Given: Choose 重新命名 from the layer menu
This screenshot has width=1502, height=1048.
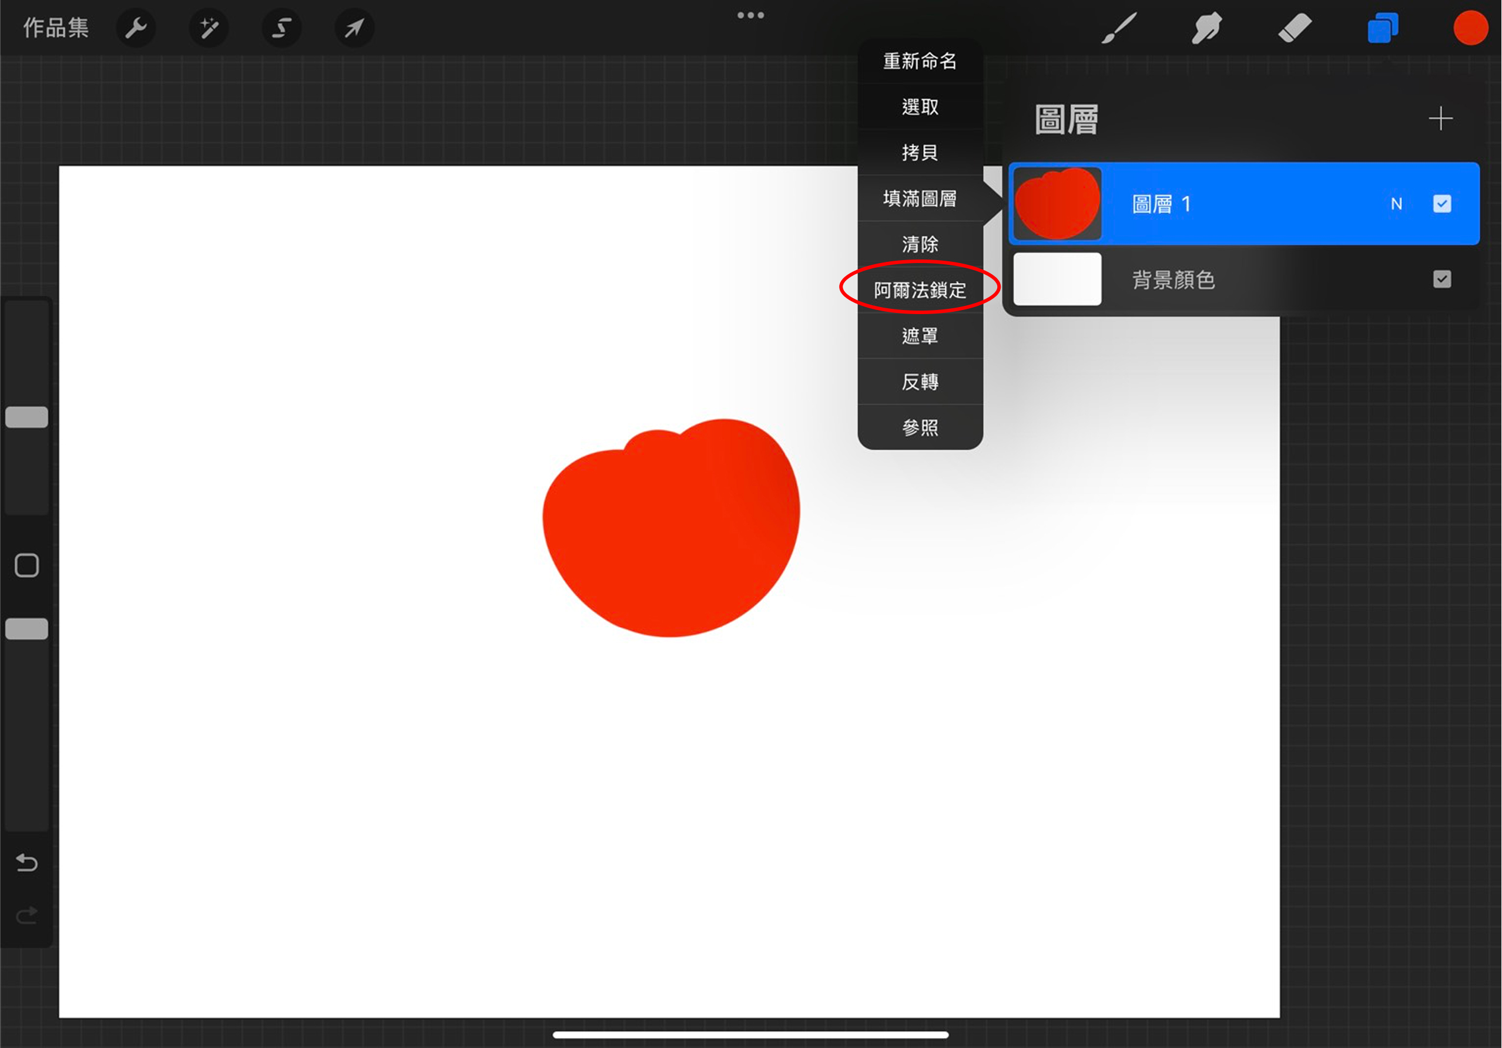Looking at the screenshot, I should coord(920,61).
